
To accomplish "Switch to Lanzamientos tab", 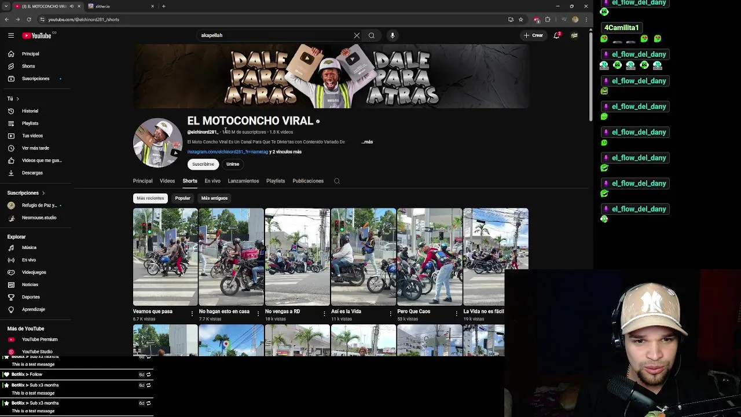I will 243,181.
